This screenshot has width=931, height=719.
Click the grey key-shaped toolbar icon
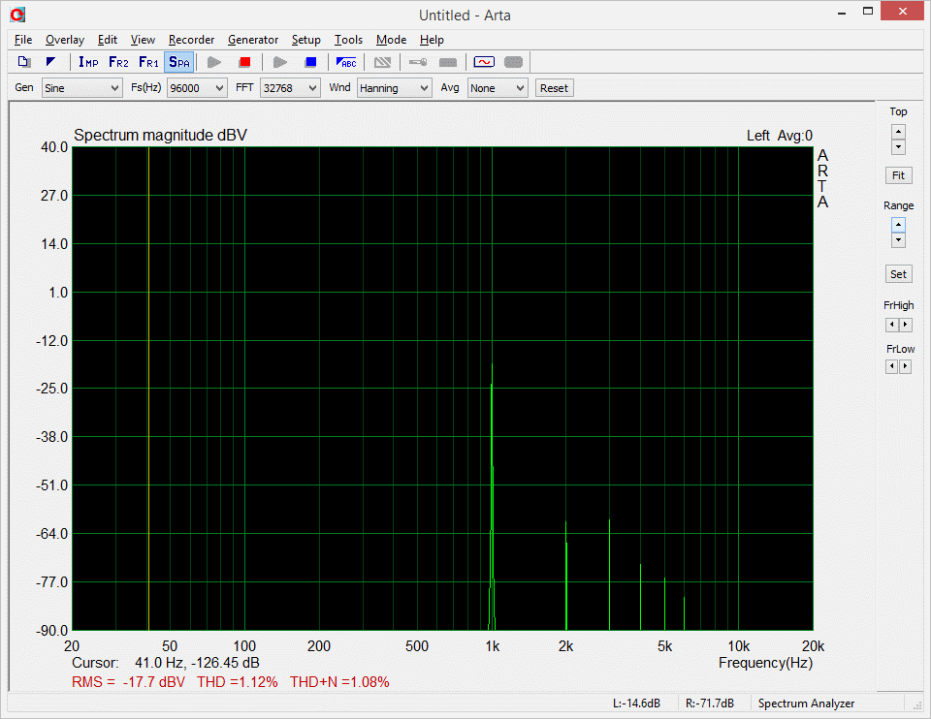pyautogui.click(x=418, y=62)
